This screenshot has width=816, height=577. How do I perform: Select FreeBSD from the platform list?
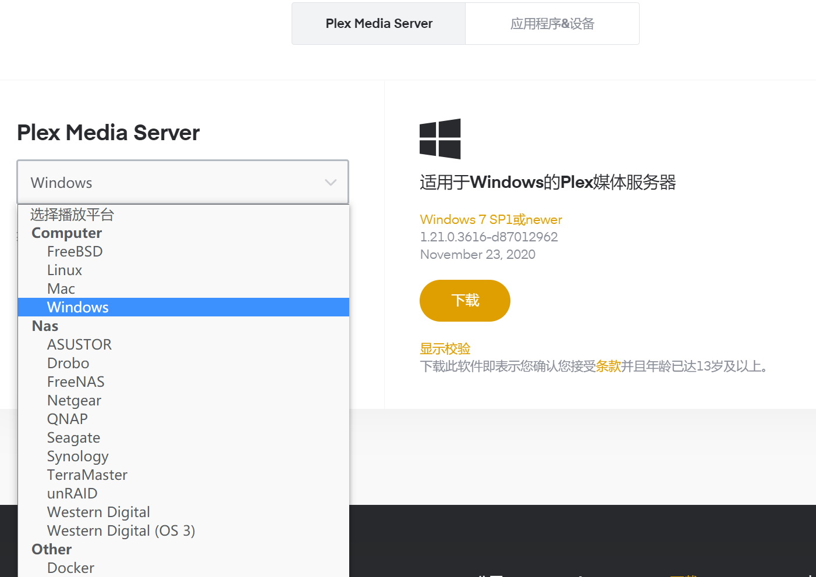[x=183, y=251]
